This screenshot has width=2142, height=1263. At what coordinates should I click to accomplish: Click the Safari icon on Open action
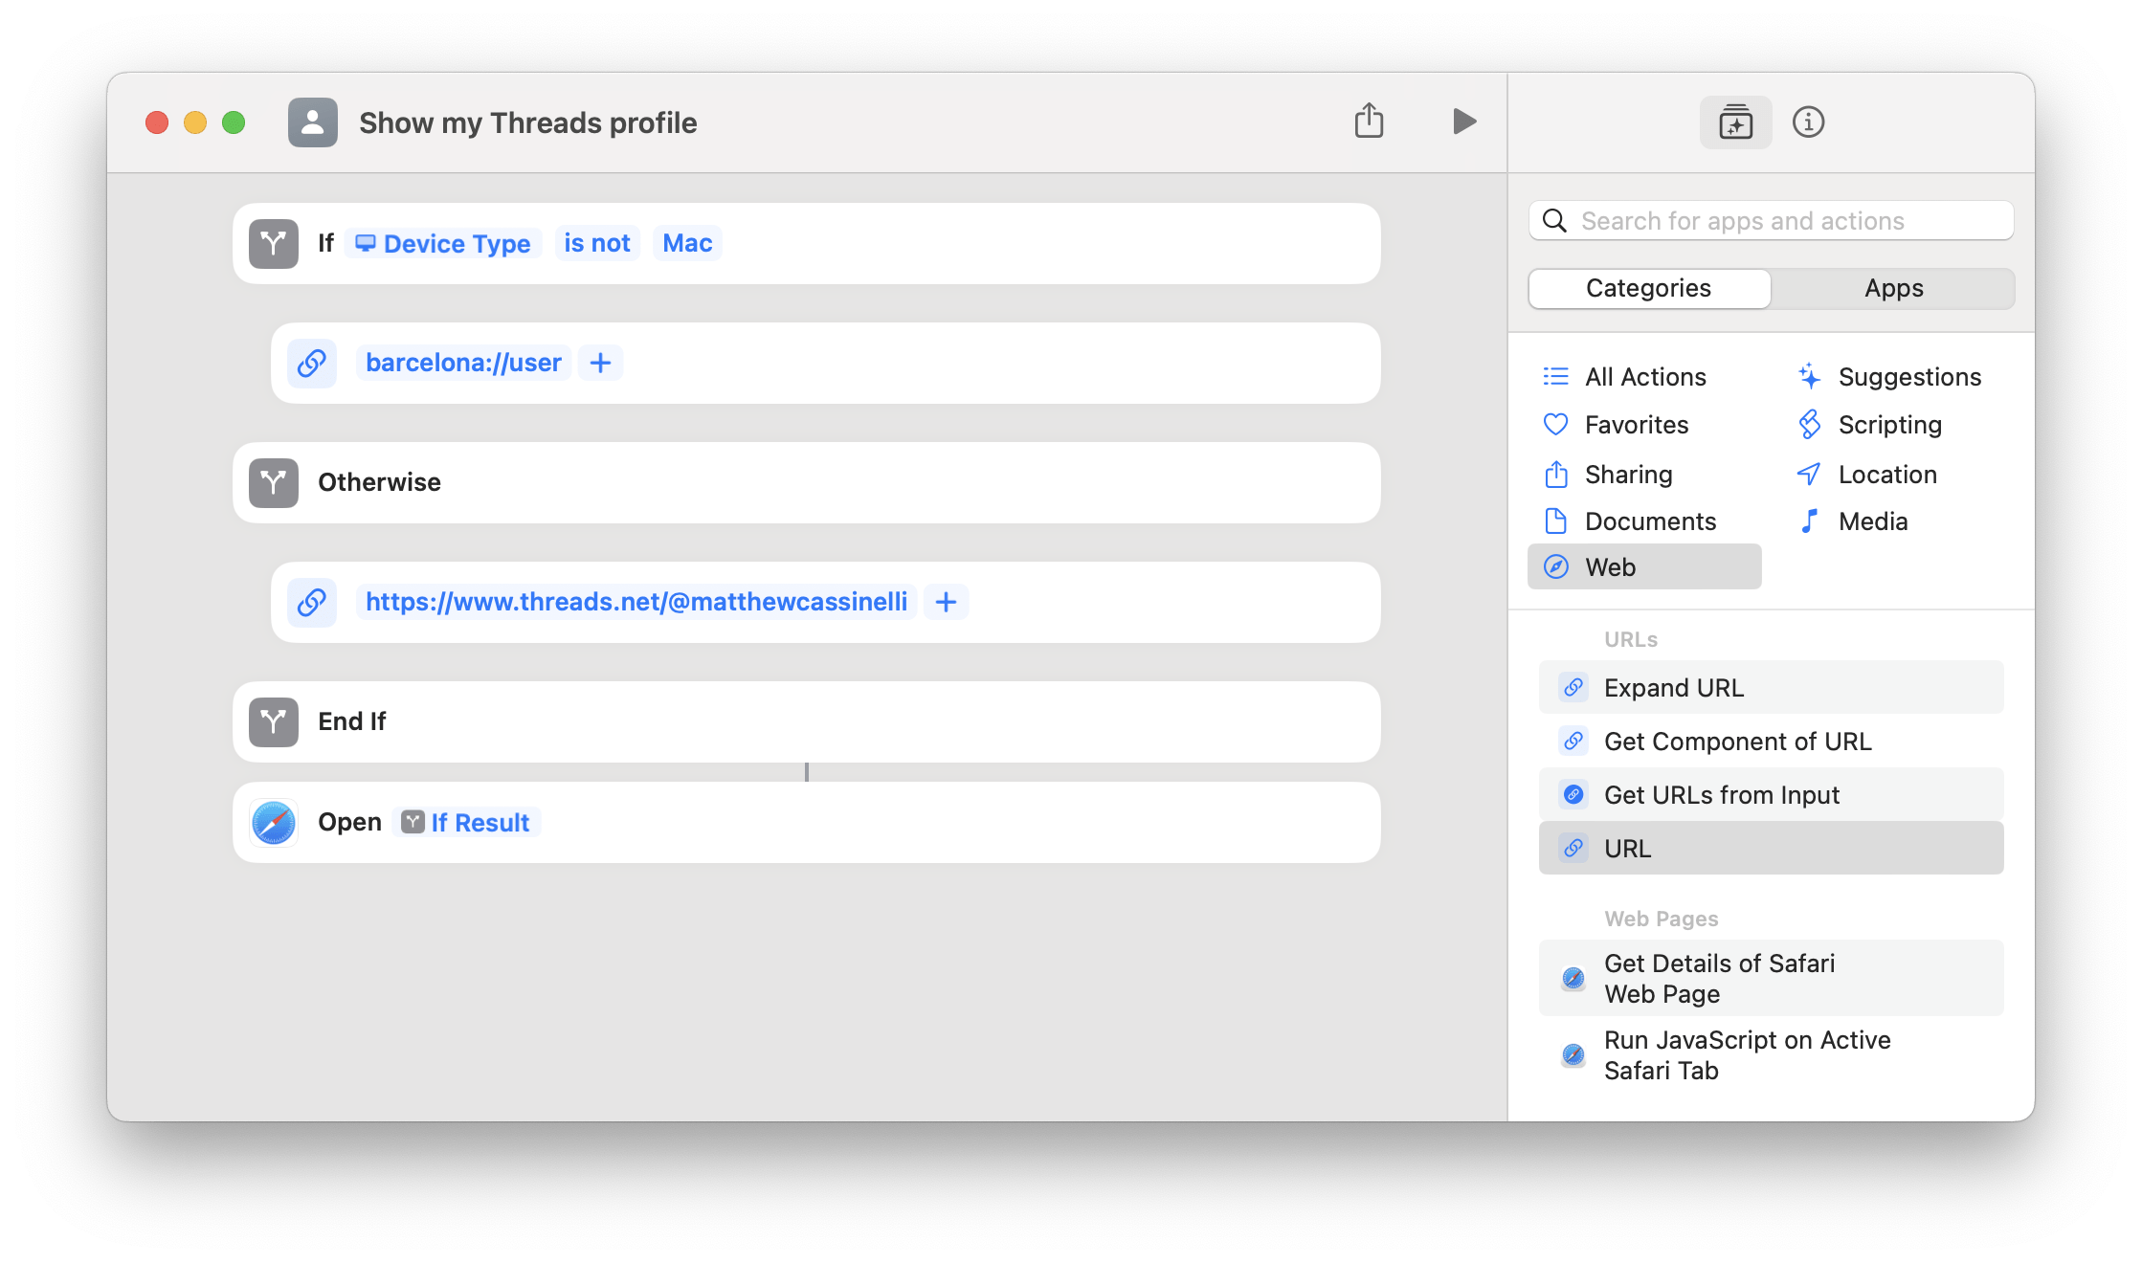(x=274, y=823)
